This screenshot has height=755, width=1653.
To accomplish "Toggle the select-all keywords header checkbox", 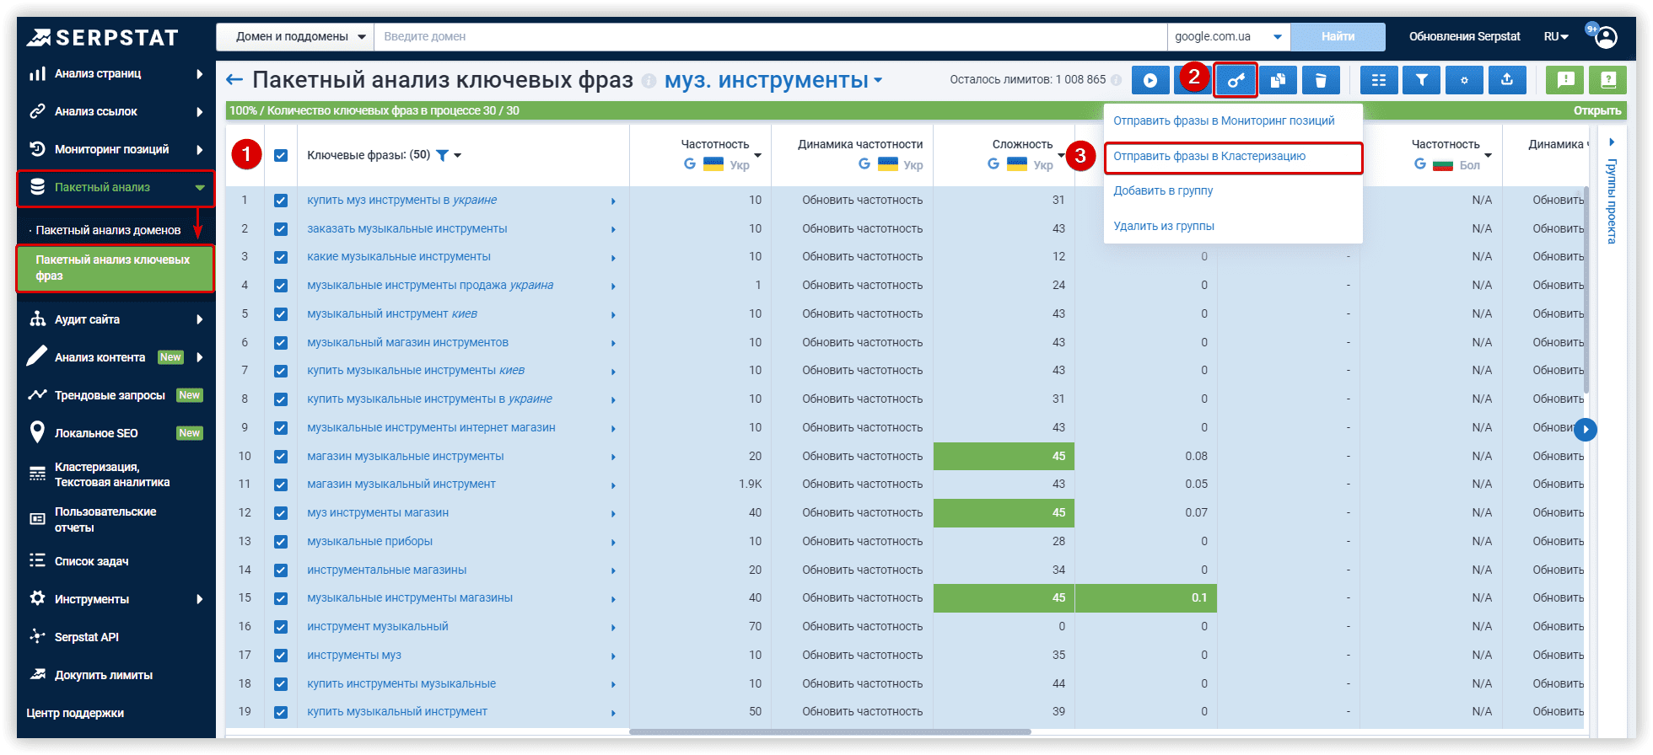I will [281, 156].
